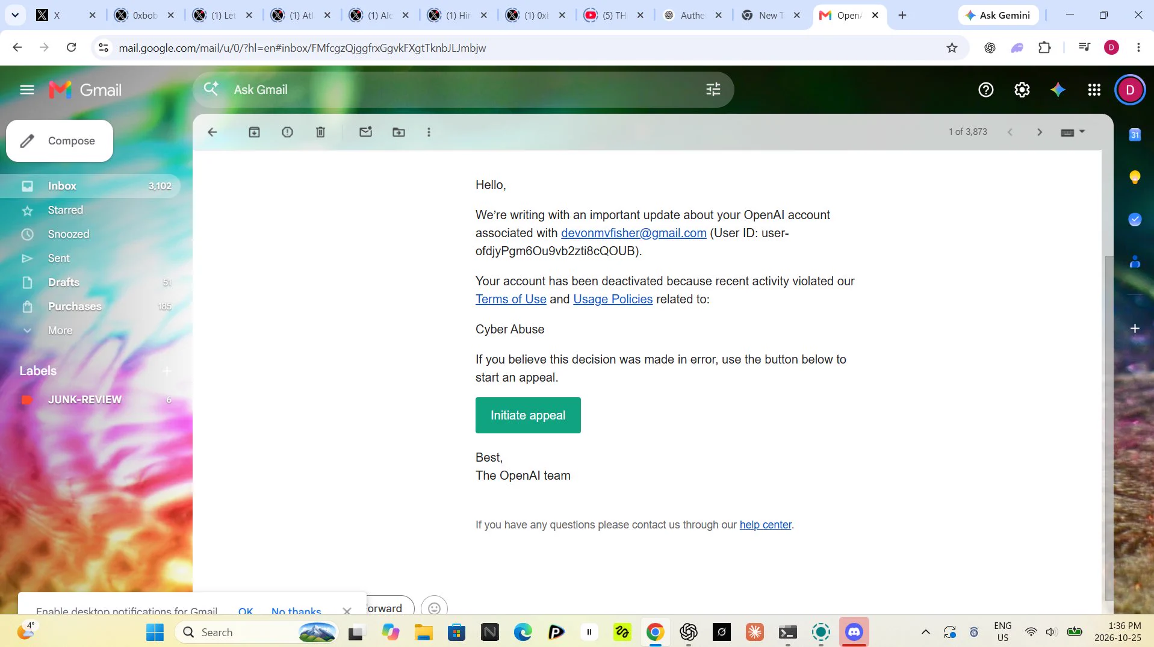Delete email with the trash icon

320,132
